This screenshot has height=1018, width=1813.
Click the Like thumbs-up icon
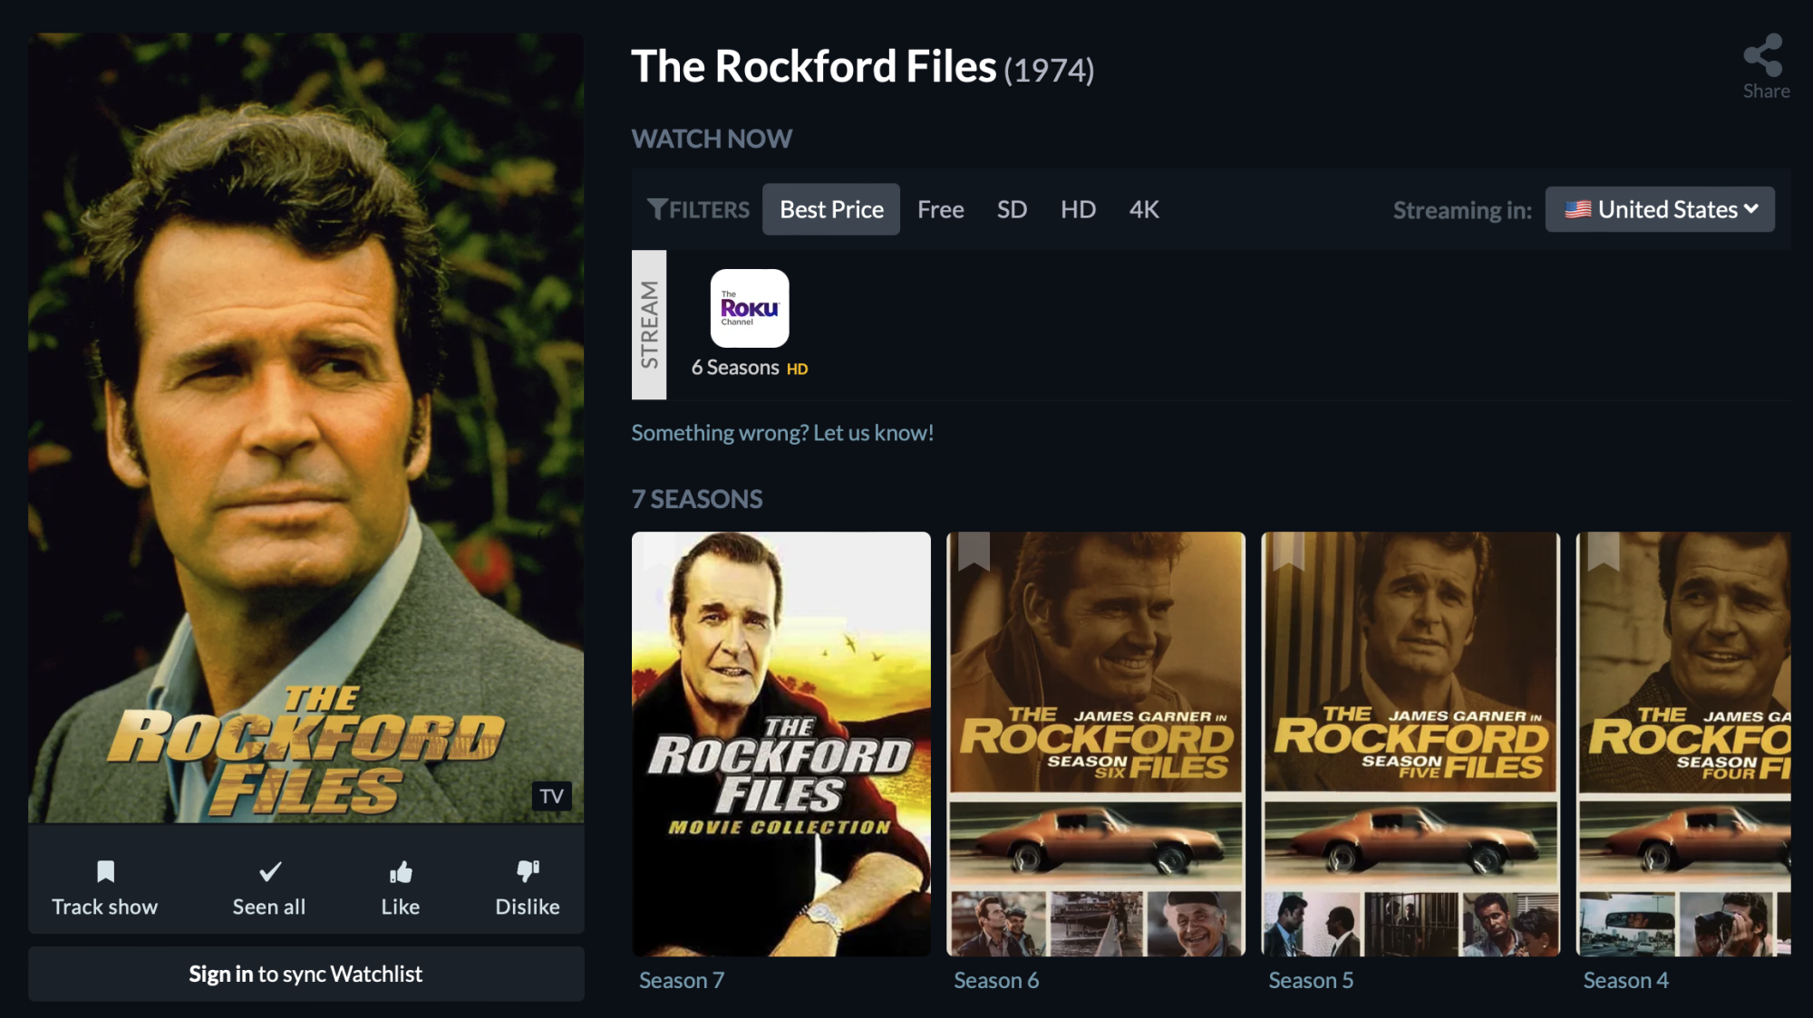400,871
